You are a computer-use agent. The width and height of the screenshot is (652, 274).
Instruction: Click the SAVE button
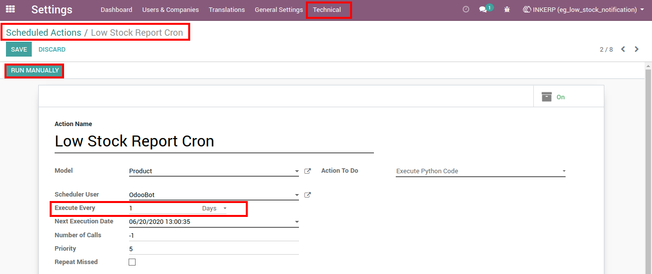tap(19, 50)
